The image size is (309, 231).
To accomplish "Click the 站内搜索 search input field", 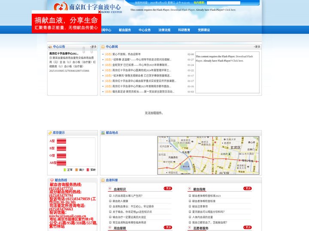I will [x=224, y=3].
